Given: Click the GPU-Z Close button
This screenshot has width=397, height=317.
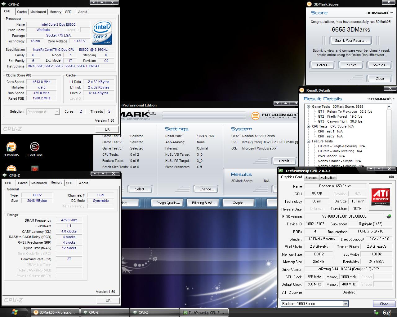Looking at the screenshot, I should pos(384,304).
